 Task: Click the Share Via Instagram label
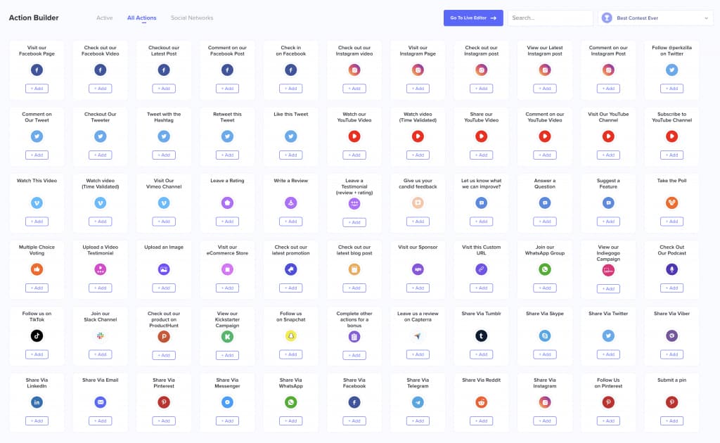545,383
